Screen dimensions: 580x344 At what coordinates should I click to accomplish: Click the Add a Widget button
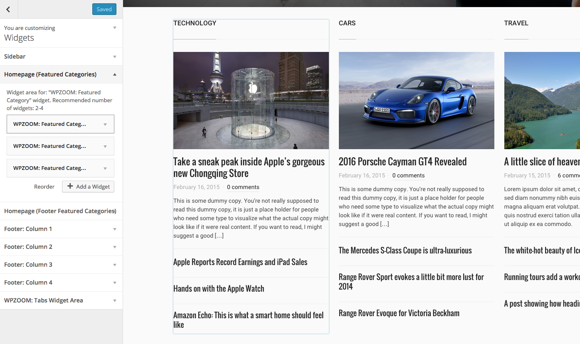click(88, 187)
